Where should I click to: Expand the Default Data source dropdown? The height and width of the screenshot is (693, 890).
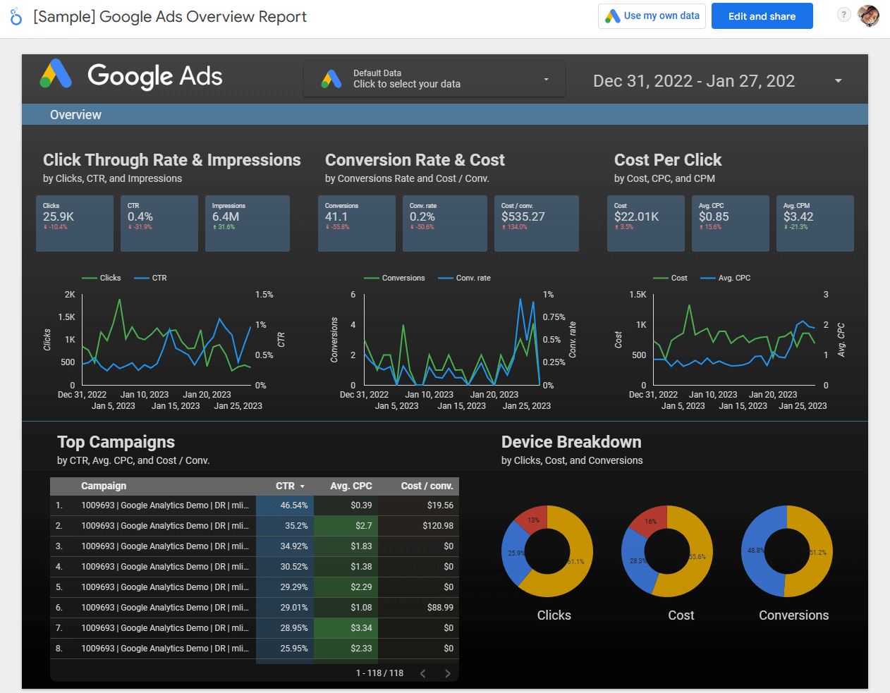[x=546, y=80]
